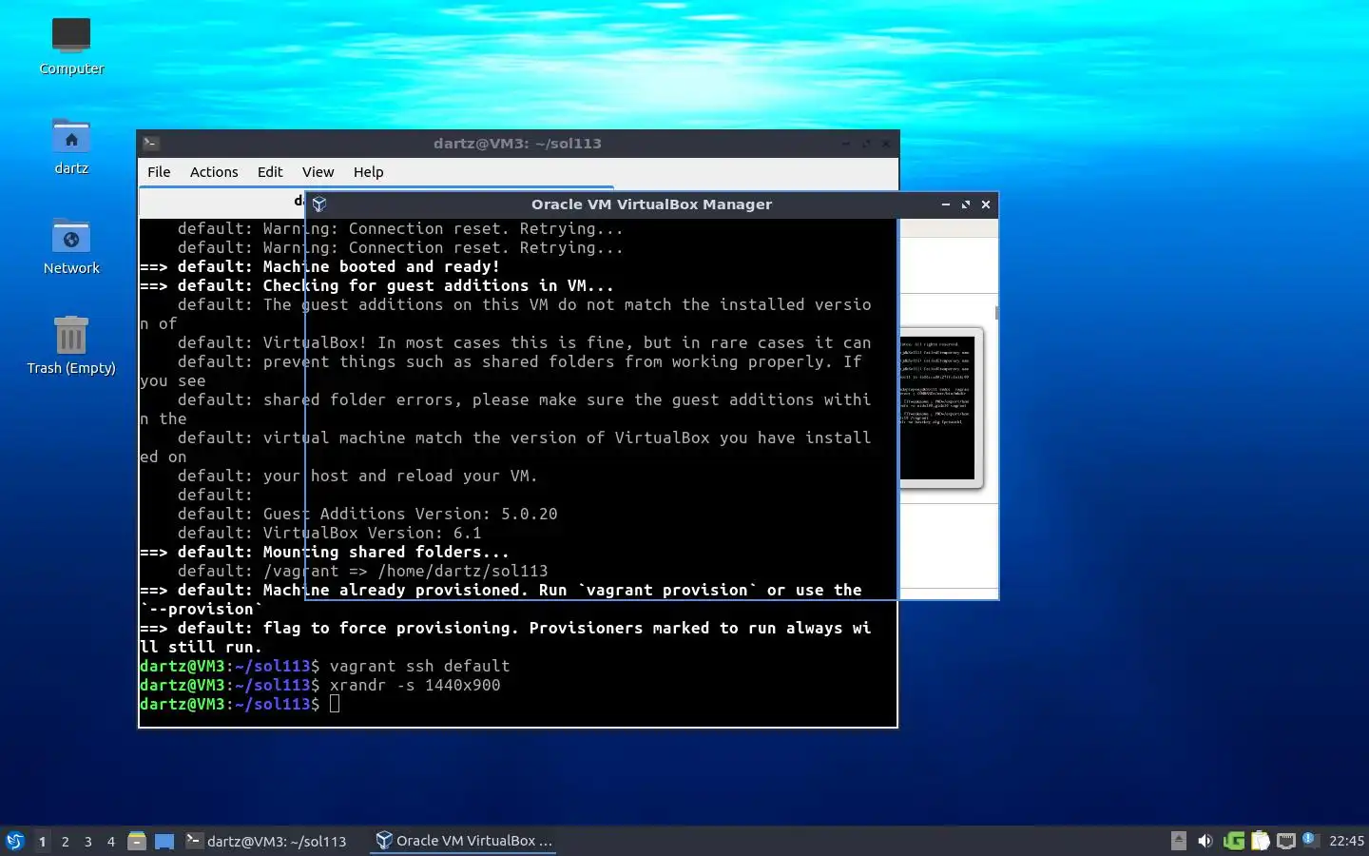Switch to workspace 3
Screen dimensions: 1369x856
coord(88,842)
